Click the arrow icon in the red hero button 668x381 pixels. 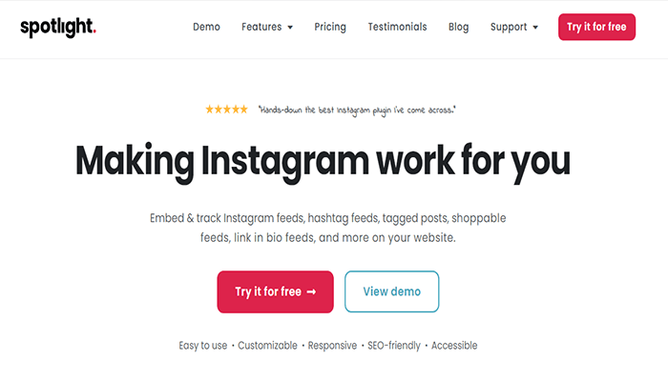pos(311,292)
